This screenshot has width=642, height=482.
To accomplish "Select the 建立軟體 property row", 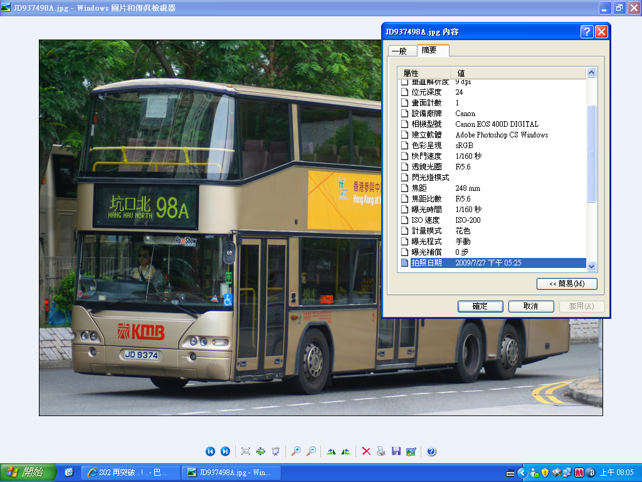I will 492,135.
